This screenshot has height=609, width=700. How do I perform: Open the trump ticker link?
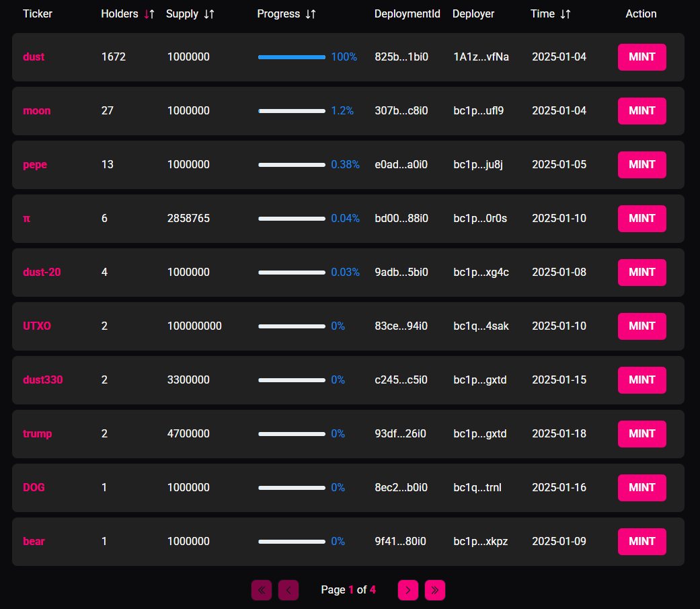click(38, 434)
